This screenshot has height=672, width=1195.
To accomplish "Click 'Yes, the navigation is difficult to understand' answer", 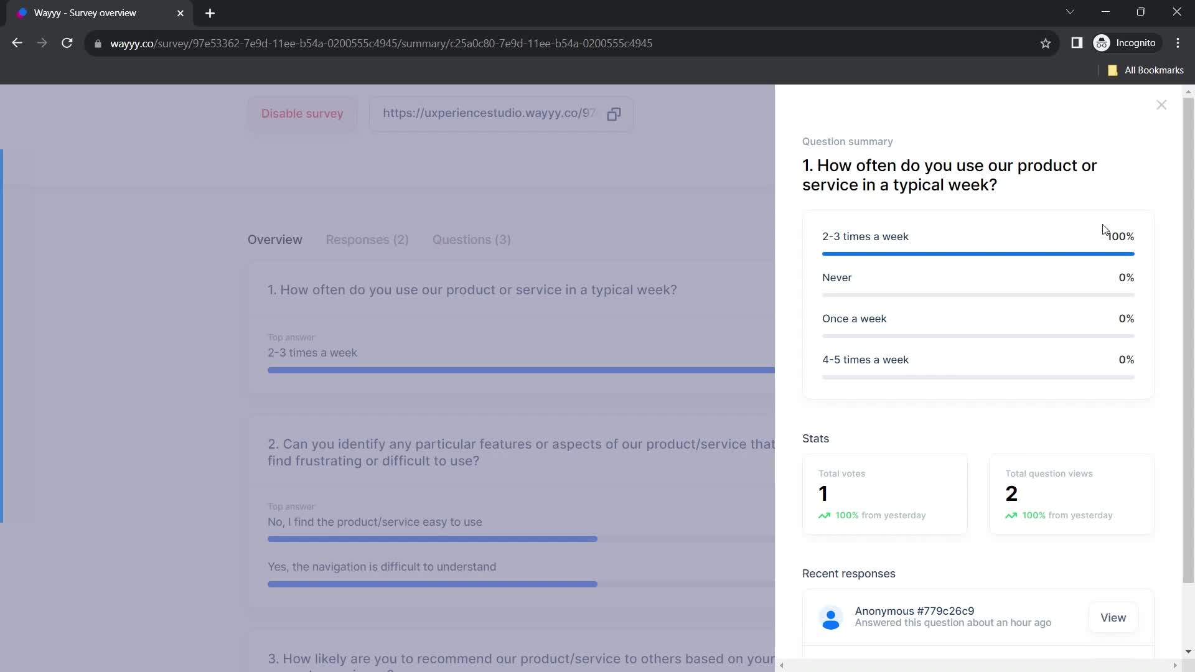I will (x=382, y=567).
